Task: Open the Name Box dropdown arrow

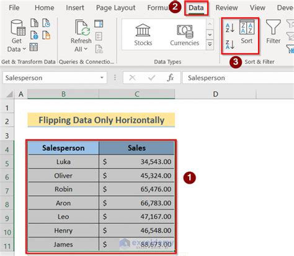Action: (102, 78)
